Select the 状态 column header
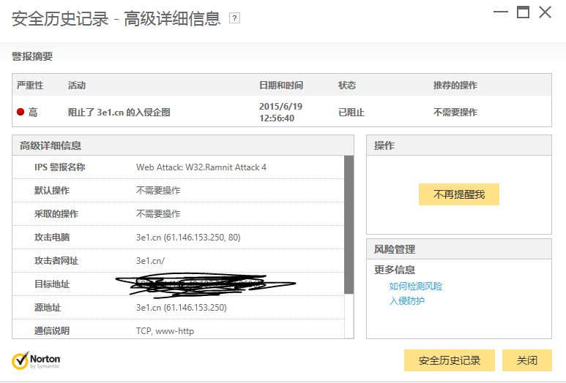 tap(347, 86)
